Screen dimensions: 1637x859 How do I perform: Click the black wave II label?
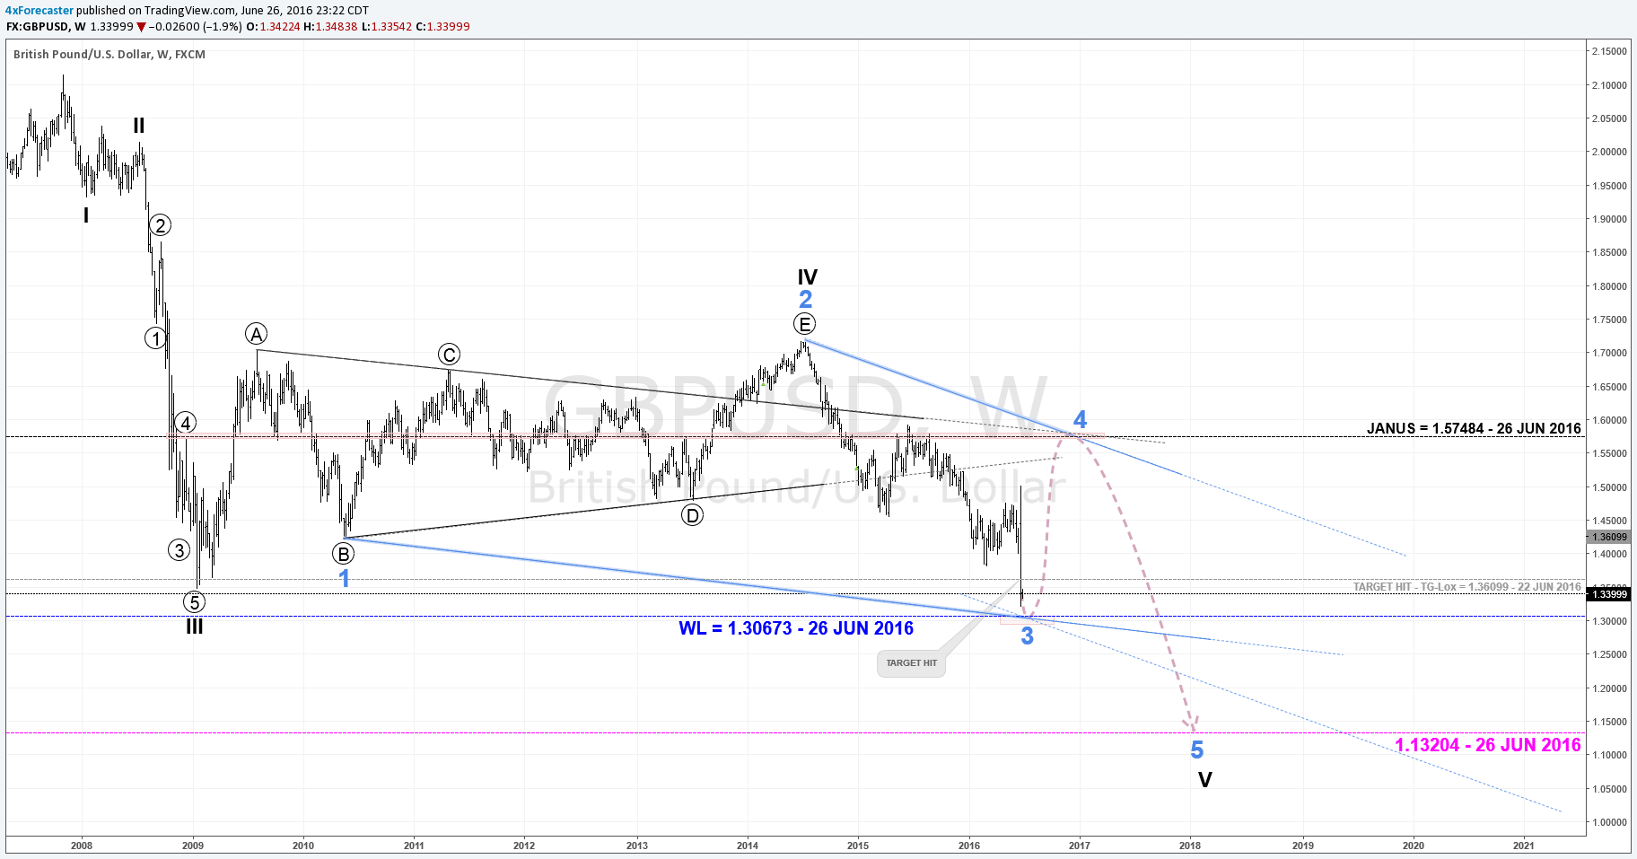tap(139, 126)
